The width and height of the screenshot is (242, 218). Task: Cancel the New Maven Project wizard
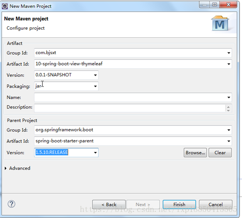(x=215, y=204)
